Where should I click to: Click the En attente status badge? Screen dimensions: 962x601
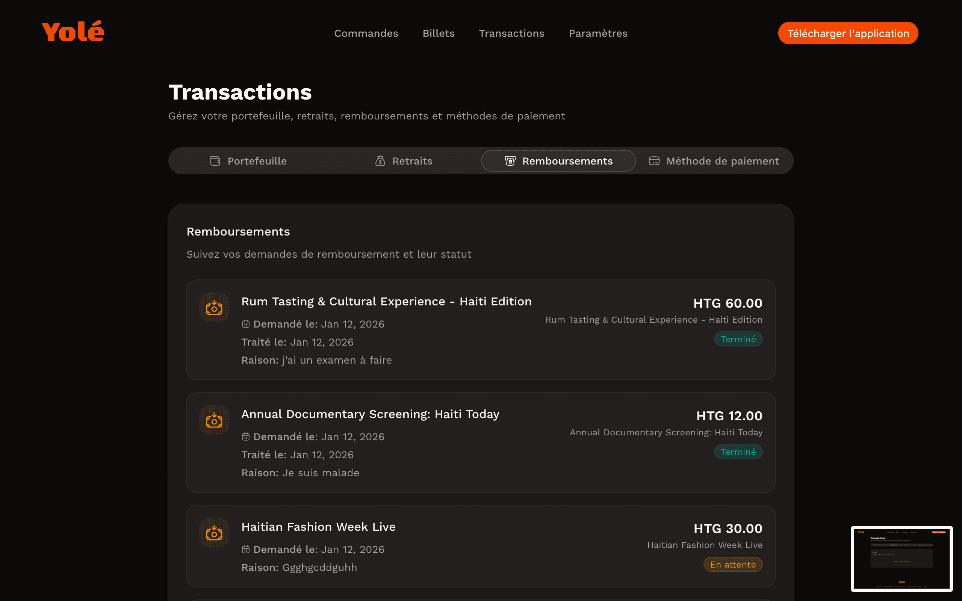point(733,565)
